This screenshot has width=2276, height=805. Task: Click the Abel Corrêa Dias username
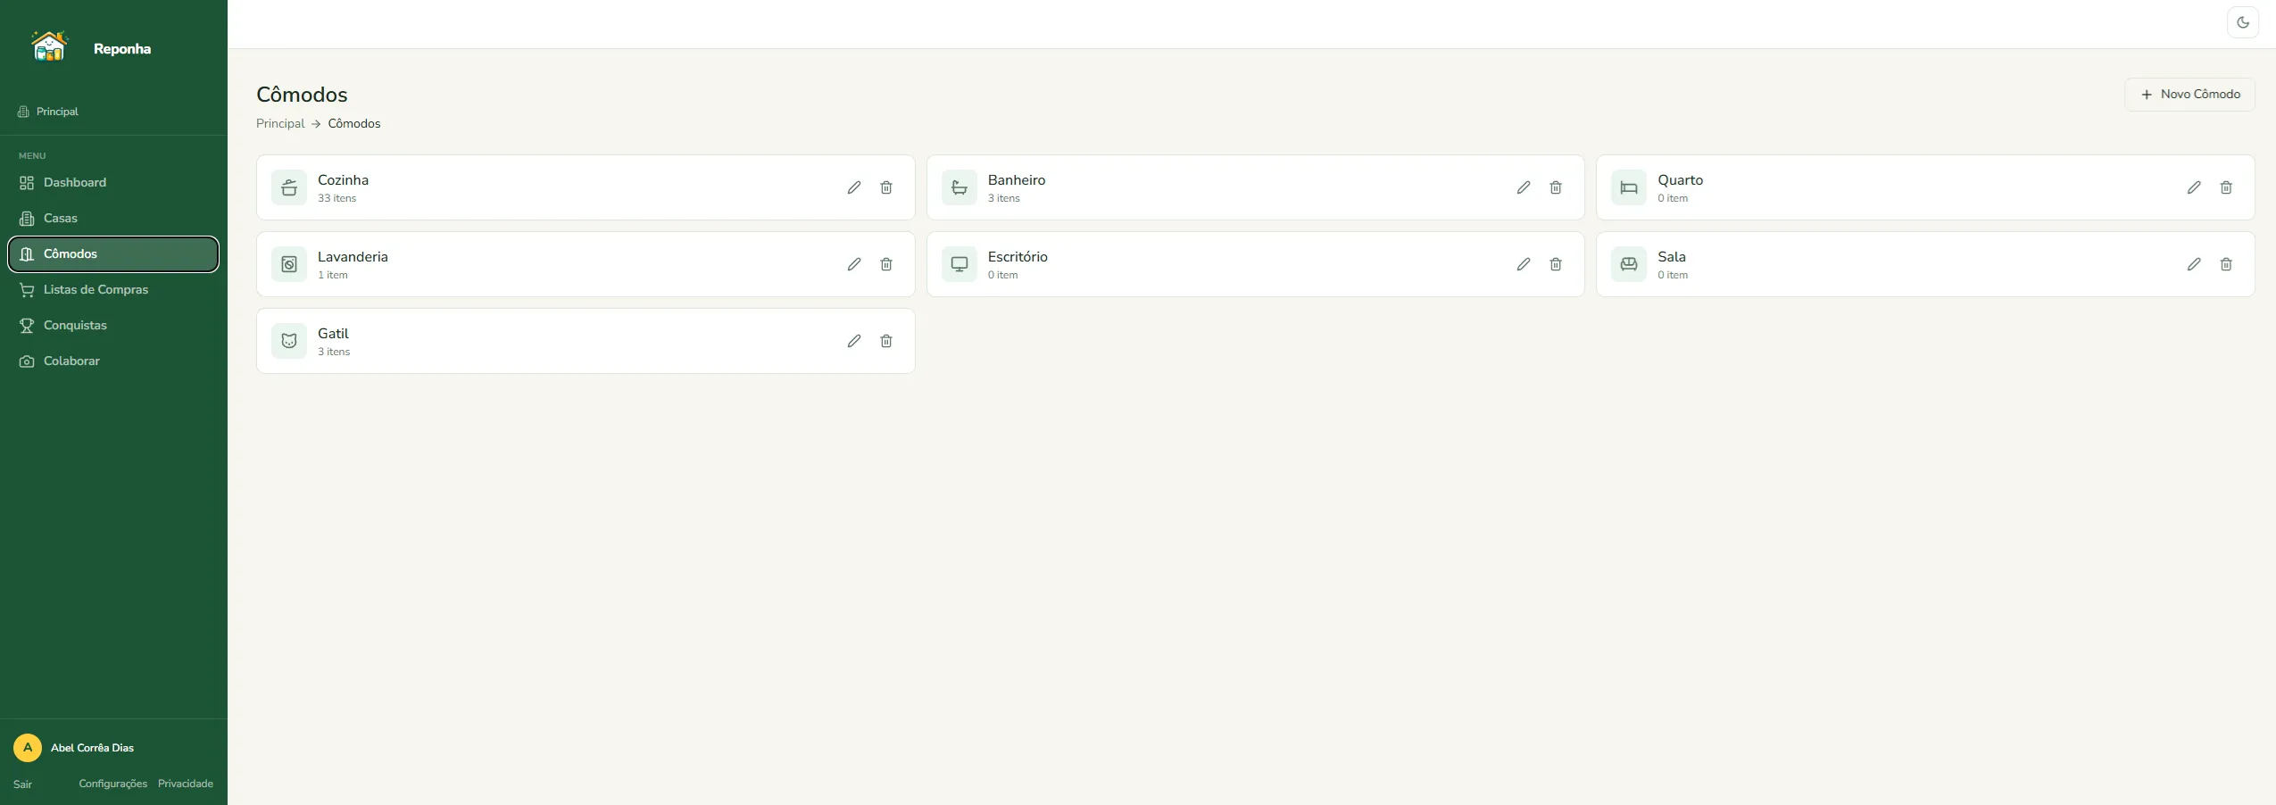coord(92,748)
